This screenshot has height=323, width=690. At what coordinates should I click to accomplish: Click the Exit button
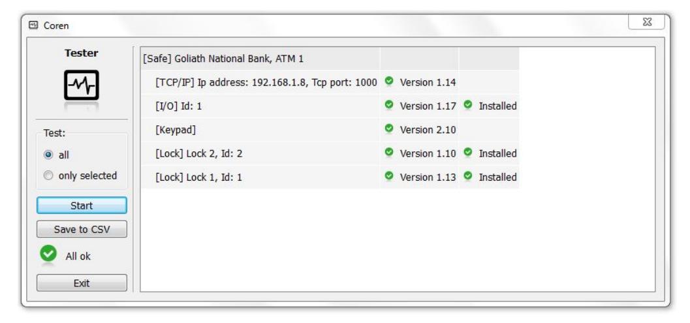[x=82, y=283]
